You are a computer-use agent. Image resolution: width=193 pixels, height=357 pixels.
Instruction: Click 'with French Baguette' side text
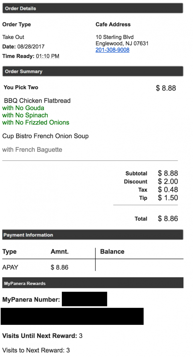(x=32, y=150)
